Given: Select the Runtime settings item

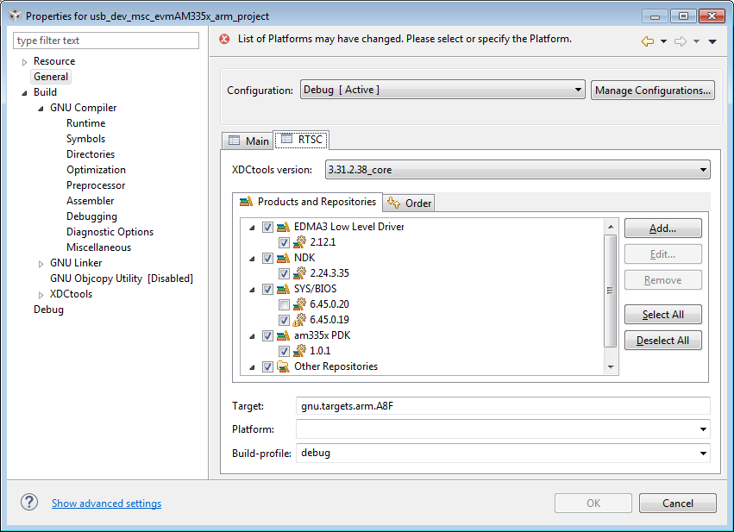Looking at the screenshot, I should point(85,123).
